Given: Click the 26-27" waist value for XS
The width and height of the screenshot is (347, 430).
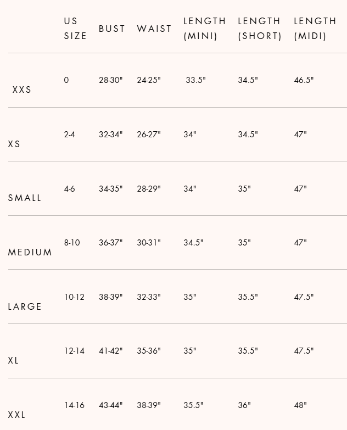Looking at the screenshot, I should [149, 135].
